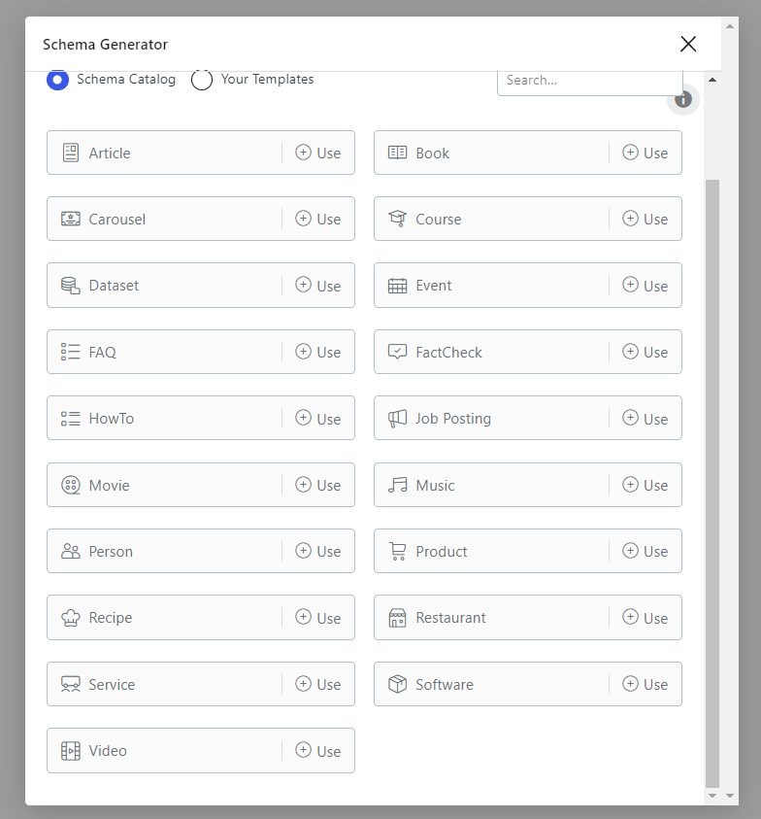This screenshot has width=761, height=819.
Task: Use the FAQ schema
Action: click(317, 352)
